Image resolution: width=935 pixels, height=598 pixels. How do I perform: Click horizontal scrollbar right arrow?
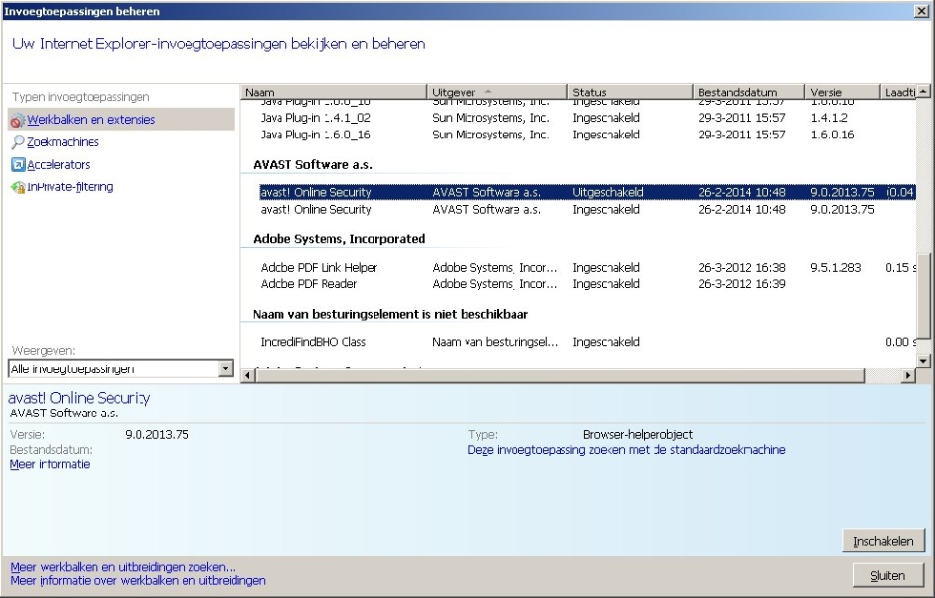908,375
